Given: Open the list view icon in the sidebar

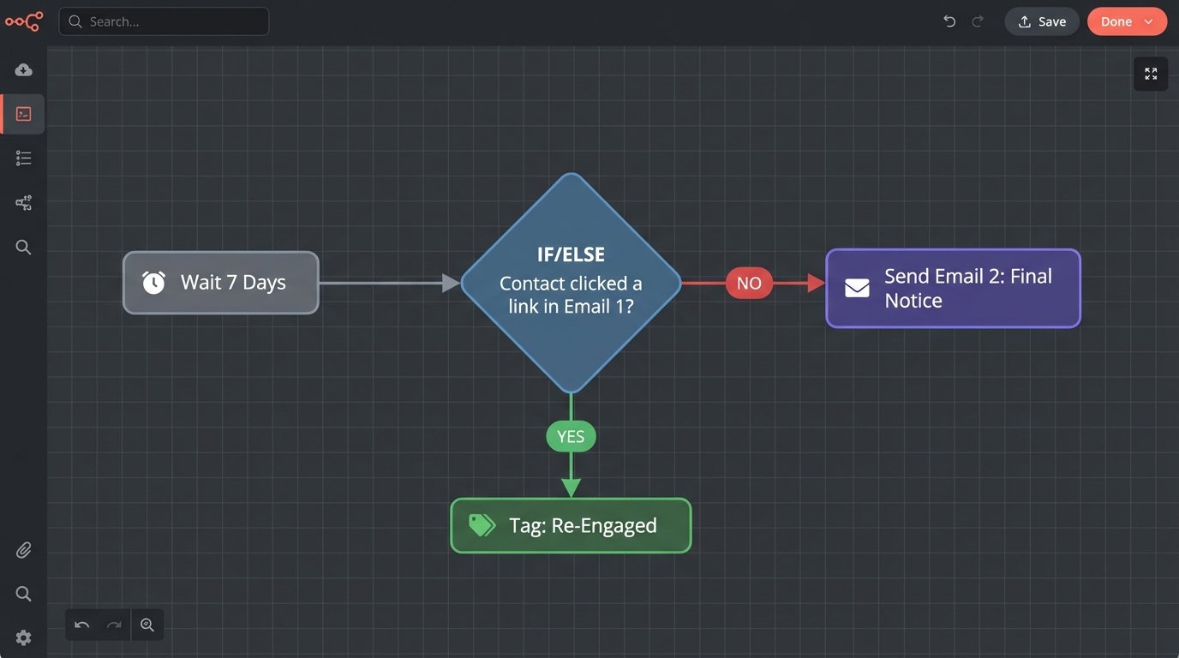Looking at the screenshot, I should point(23,158).
